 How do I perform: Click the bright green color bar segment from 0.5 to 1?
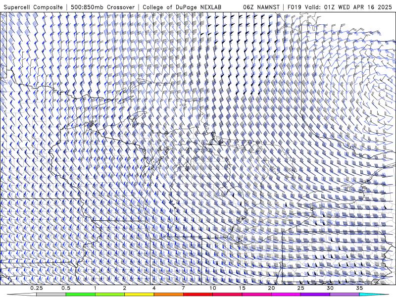tap(81, 295)
